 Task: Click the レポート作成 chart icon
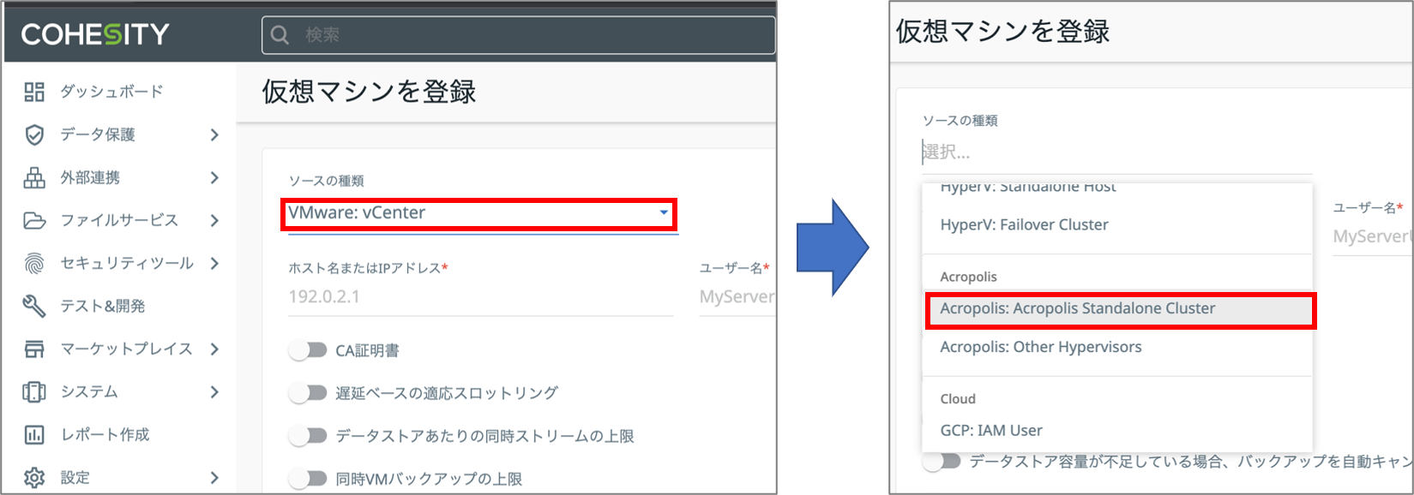click(34, 434)
